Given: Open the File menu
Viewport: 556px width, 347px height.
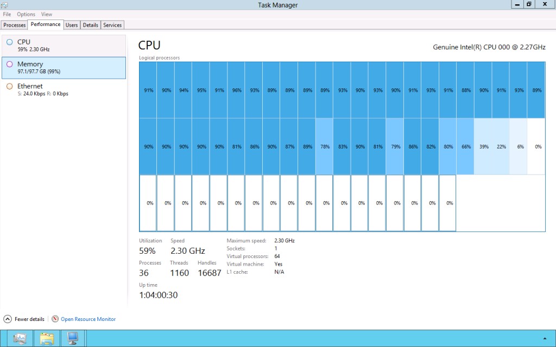Looking at the screenshot, I should 7,14.
